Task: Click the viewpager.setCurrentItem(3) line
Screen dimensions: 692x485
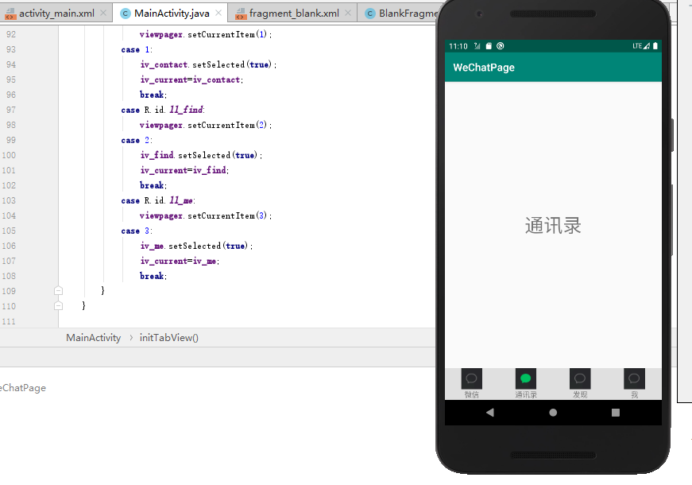Action: pos(206,216)
